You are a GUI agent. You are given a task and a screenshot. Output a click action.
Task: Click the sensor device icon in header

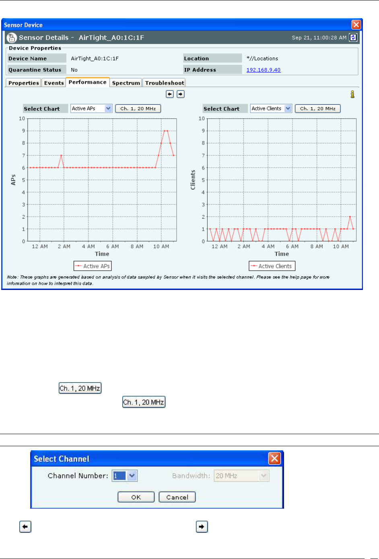(12, 38)
